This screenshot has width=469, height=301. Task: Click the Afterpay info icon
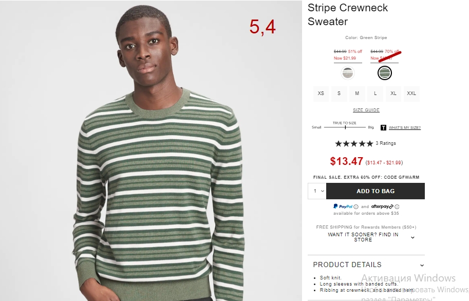397,207
